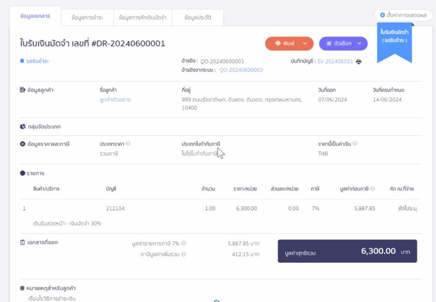Click the printer icon beside SV-202406001

(359, 61)
